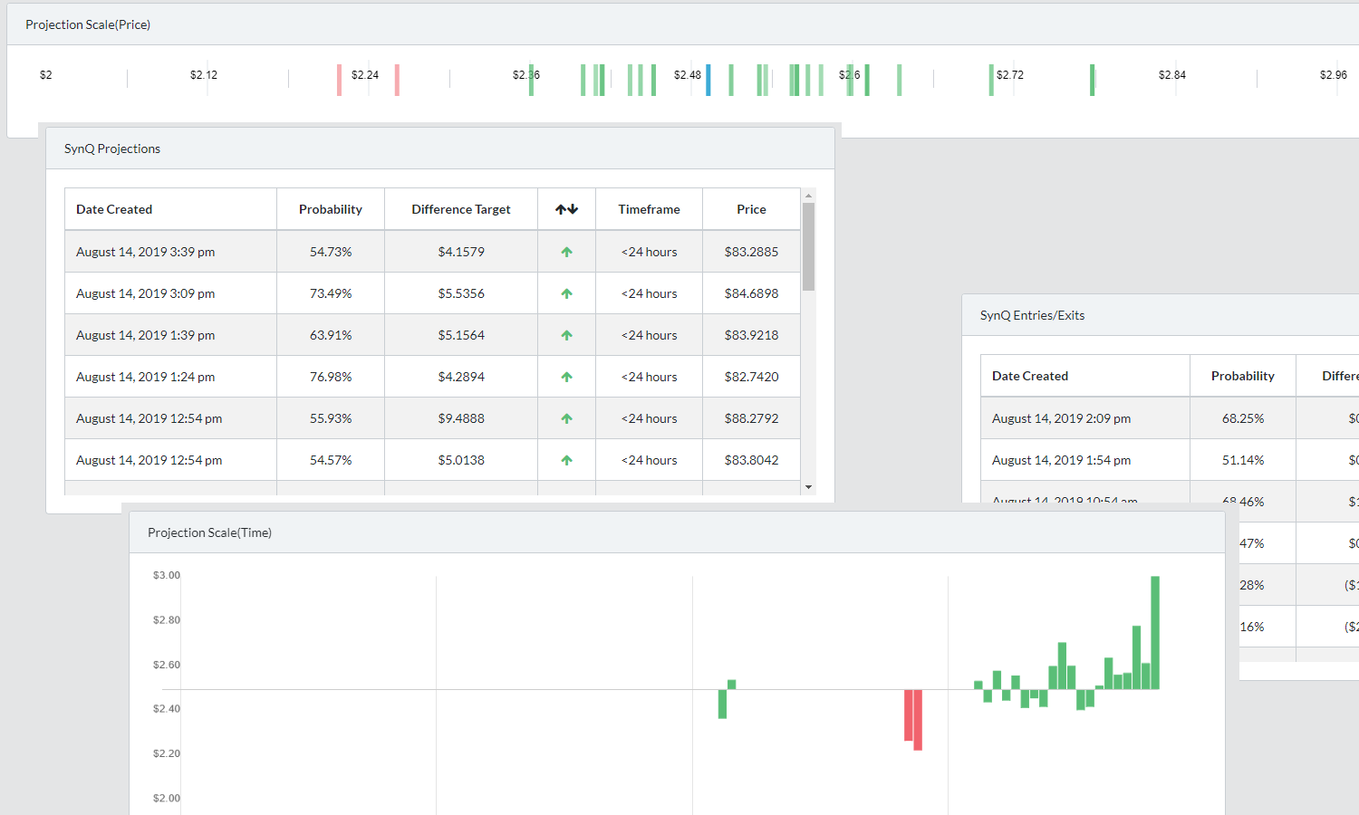Click the 73.49% probability value
Viewport: 1359px width, 815px height.
331,293
